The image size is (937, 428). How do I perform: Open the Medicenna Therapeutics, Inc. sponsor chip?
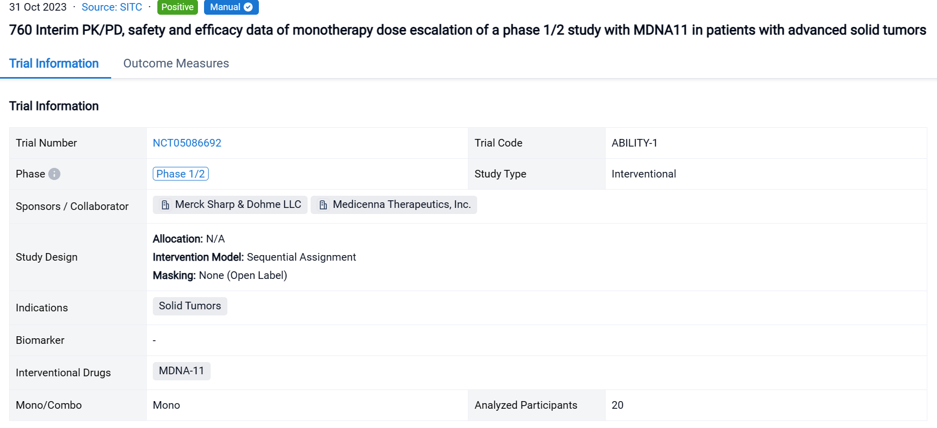(x=401, y=204)
